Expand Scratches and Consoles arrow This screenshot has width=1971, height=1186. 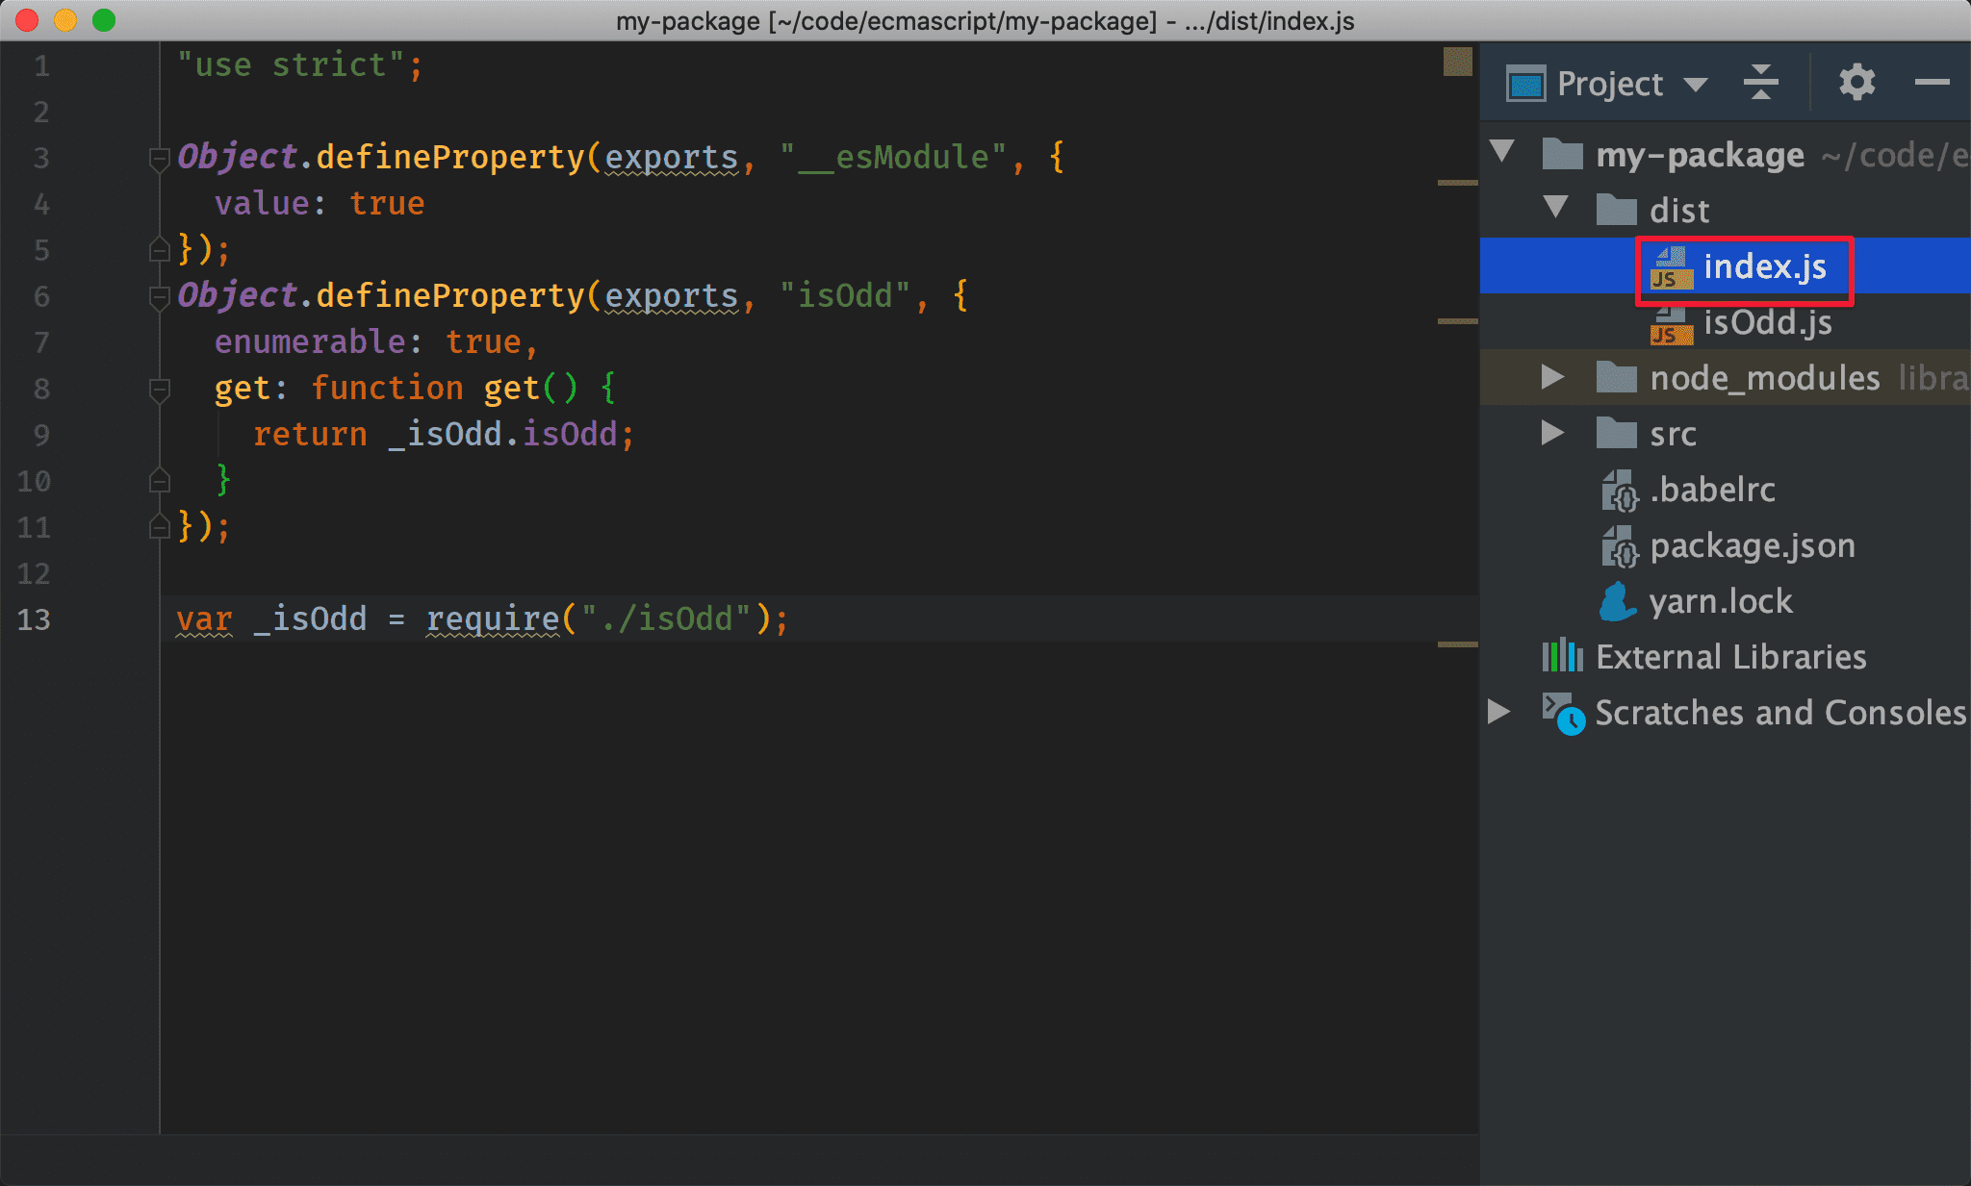pyautogui.click(x=1498, y=712)
